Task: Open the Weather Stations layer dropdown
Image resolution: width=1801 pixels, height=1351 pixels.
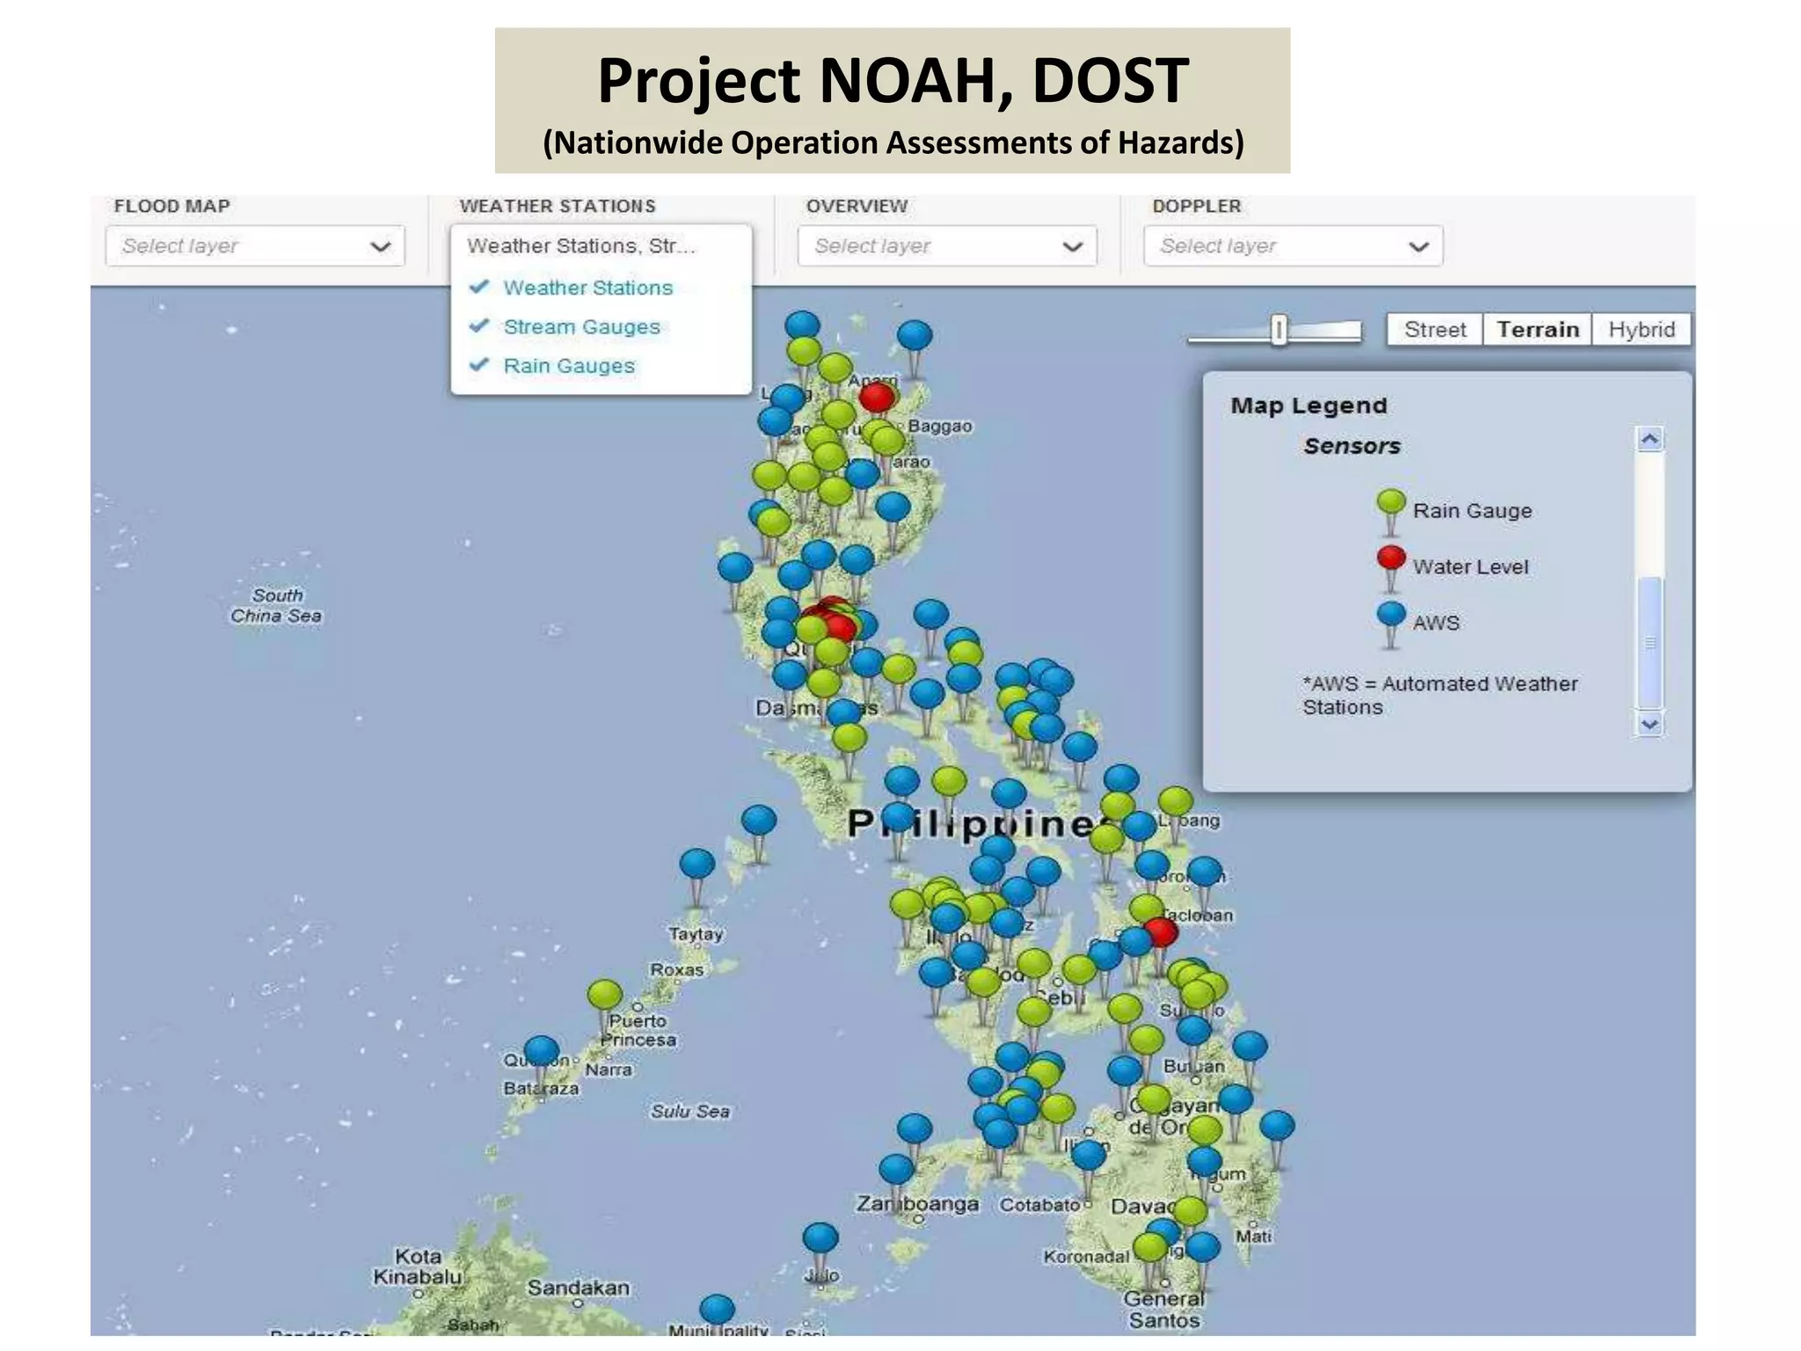Action: [602, 246]
